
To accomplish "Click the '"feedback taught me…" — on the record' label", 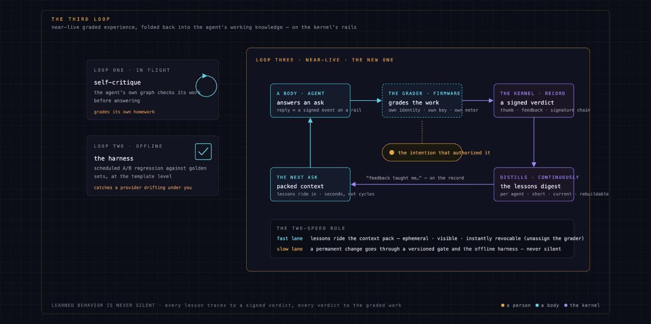I will [x=415, y=178].
